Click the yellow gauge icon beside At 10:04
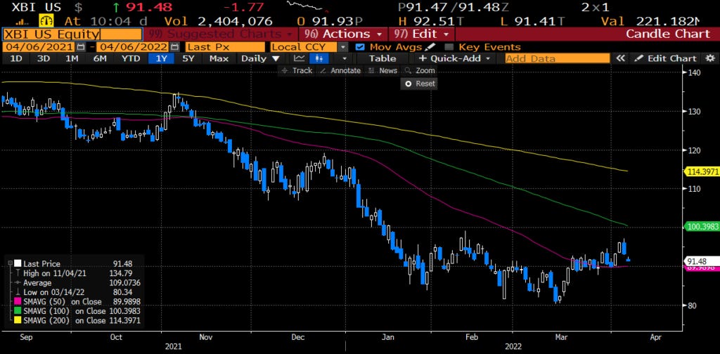This screenshot has width=720, height=354. [x=47, y=21]
